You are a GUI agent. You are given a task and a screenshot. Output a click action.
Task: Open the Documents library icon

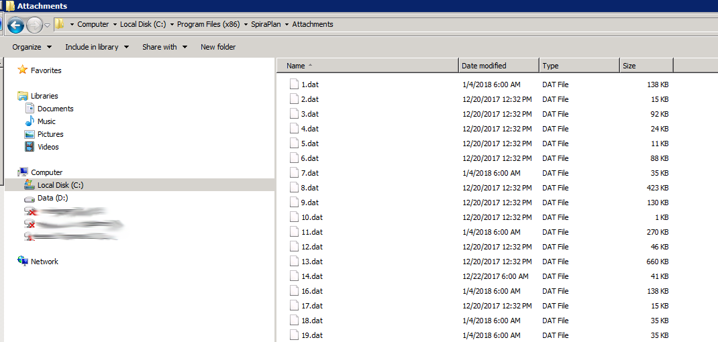point(30,109)
